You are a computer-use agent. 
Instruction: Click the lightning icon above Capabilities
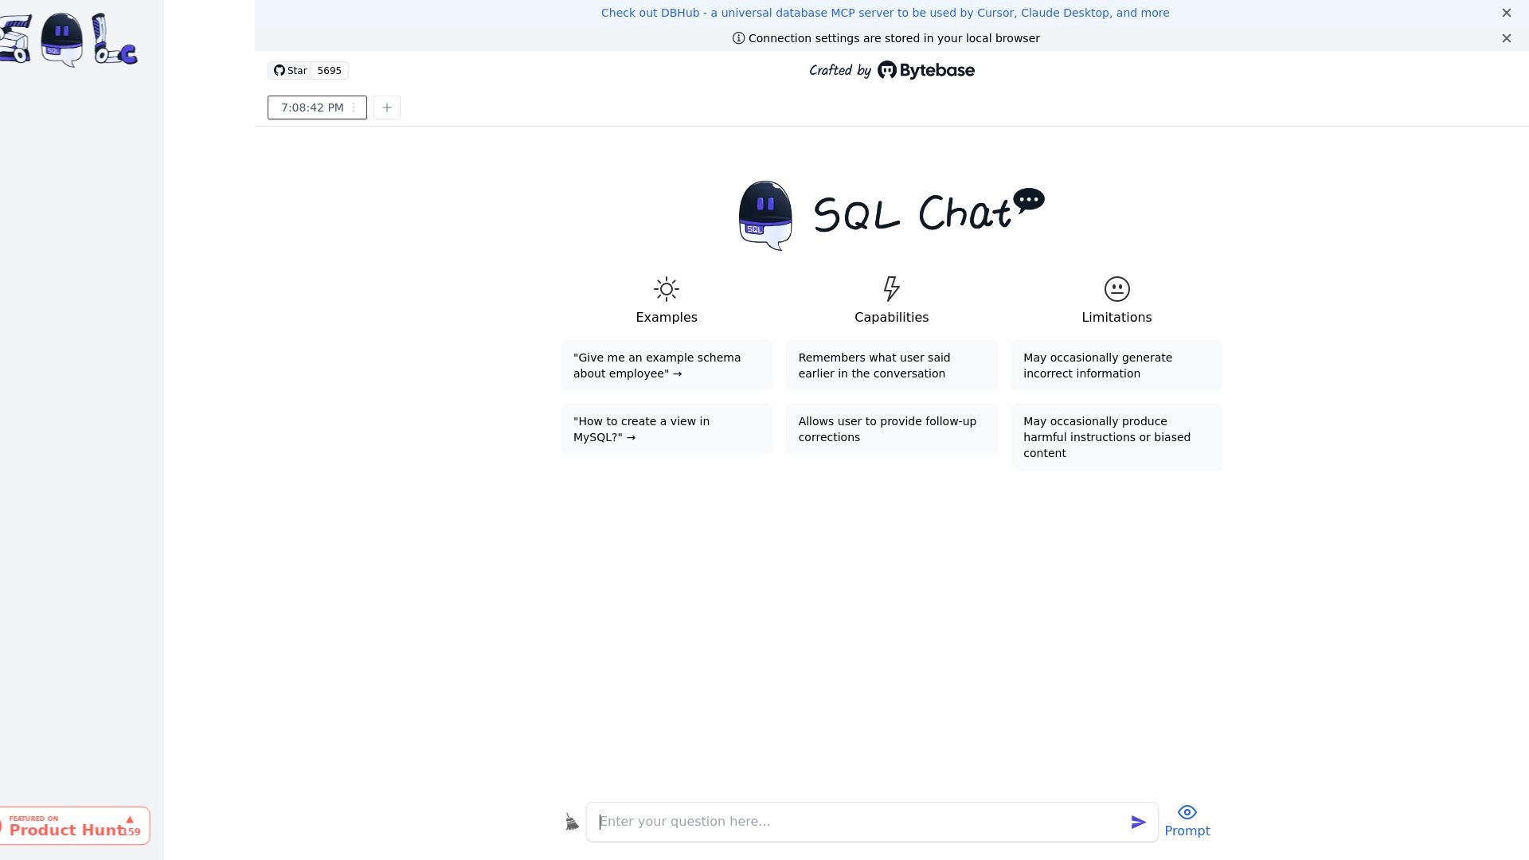891,289
